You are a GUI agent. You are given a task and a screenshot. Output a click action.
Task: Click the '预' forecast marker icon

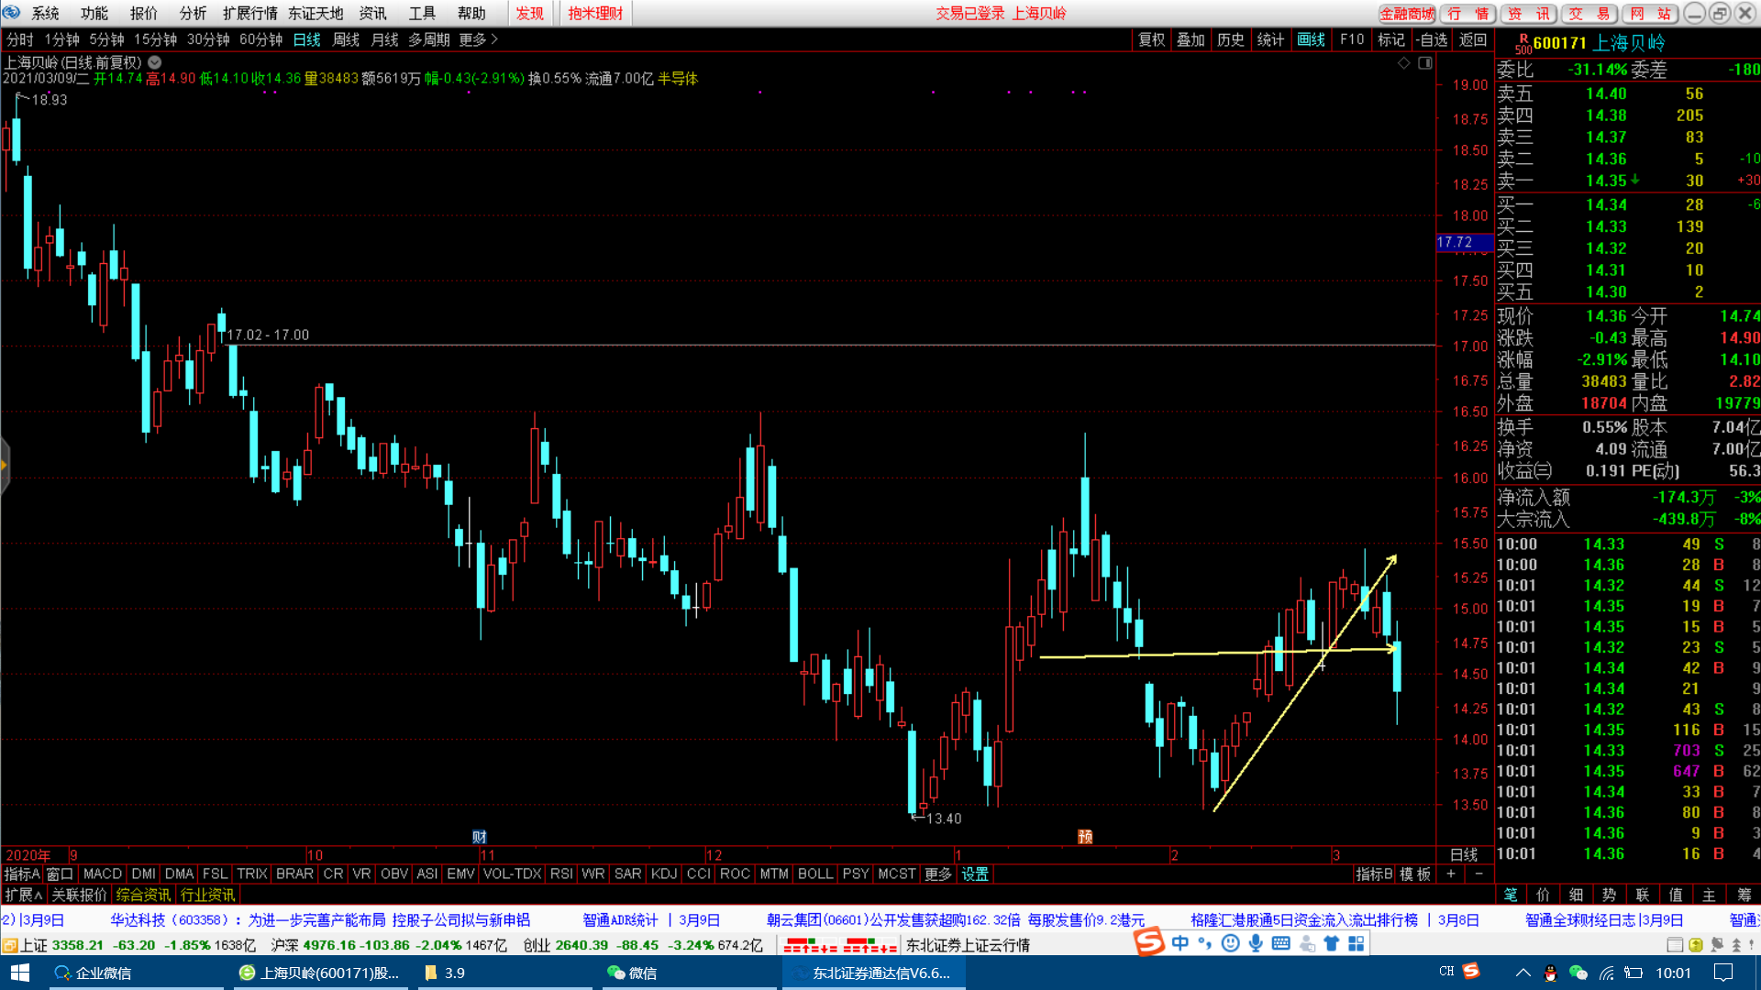coord(1085,837)
